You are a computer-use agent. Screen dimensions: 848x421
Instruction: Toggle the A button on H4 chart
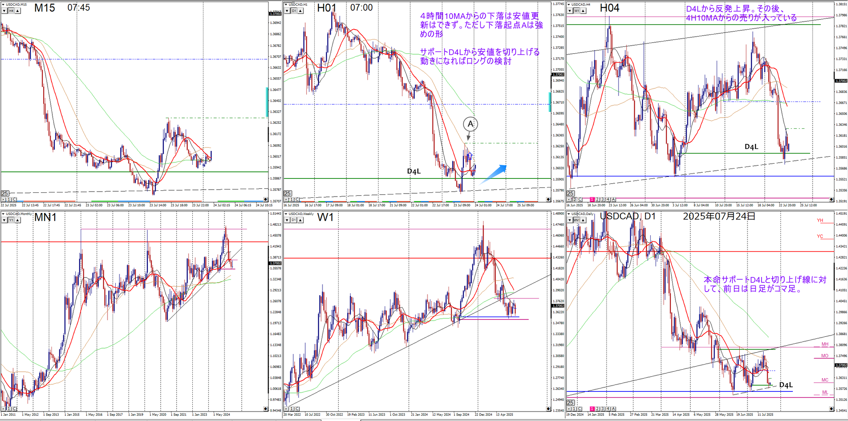pyautogui.click(x=614, y=199)
